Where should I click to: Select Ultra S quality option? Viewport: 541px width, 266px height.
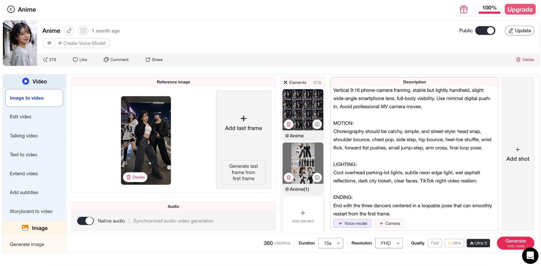478,243
